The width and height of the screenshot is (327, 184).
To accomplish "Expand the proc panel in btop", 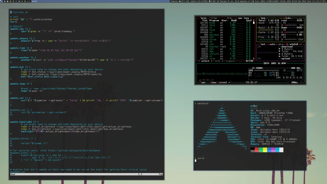I will pyautogui.click(x=200, y=18).
